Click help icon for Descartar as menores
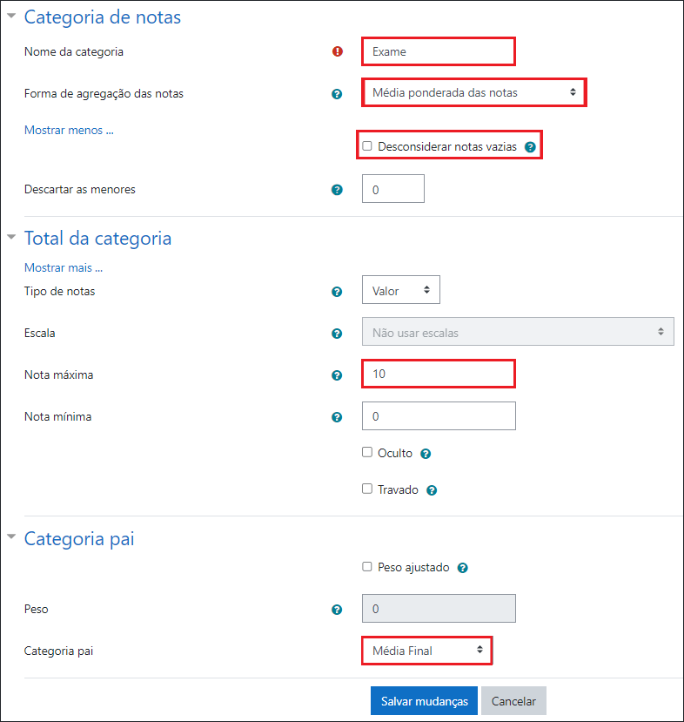This screenshot has height=722, width=684. point(337,189)
